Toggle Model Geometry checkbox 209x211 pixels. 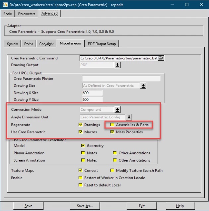pyautogui.click(x=83, y=146)
